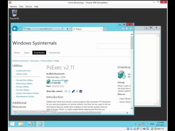Open the Learn navigation item
Image resolution: width=175 pixels, height=131 pixels.
(27, 53)
